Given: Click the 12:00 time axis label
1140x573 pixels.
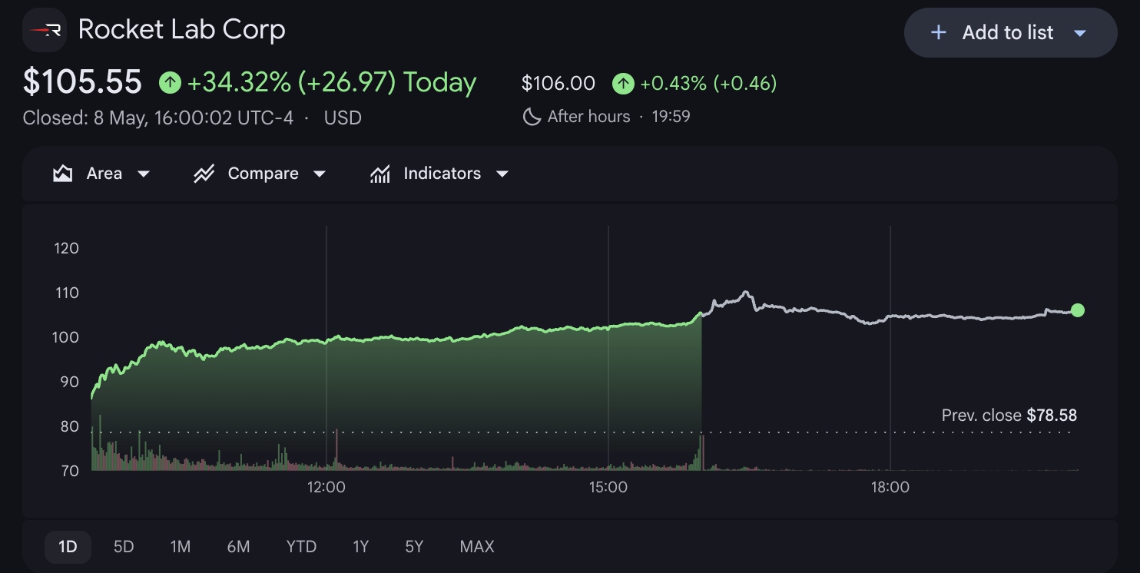Looking at the screenshot, I should [x=326, y=487].
